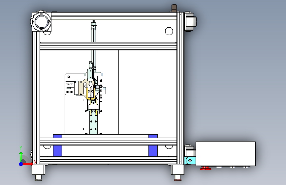
Task: Select the yellow gripper fork in the mechanism
Action: coord(90,94)
